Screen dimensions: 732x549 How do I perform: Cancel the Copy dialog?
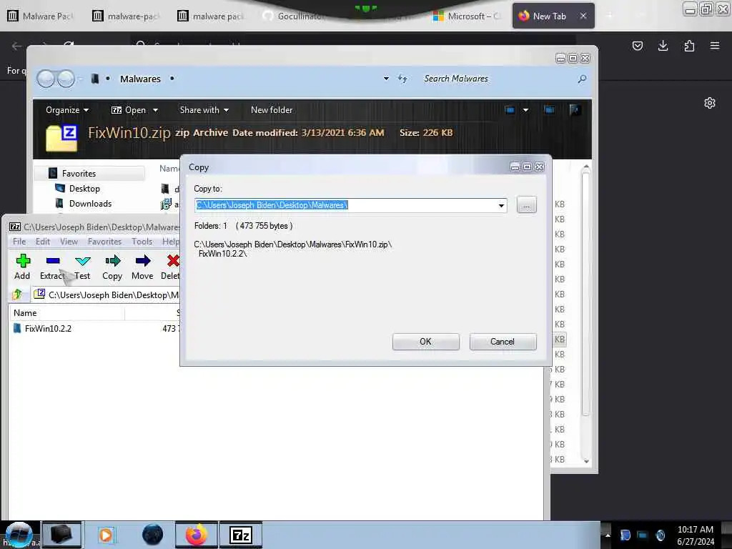tap(503, 342)
